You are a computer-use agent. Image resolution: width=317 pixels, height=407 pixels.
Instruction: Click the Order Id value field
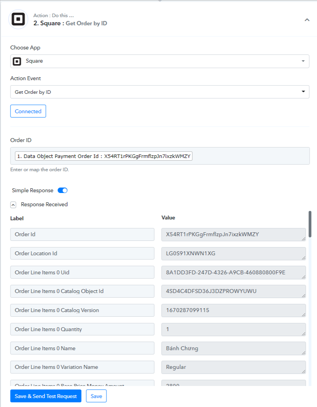[233, 234]
